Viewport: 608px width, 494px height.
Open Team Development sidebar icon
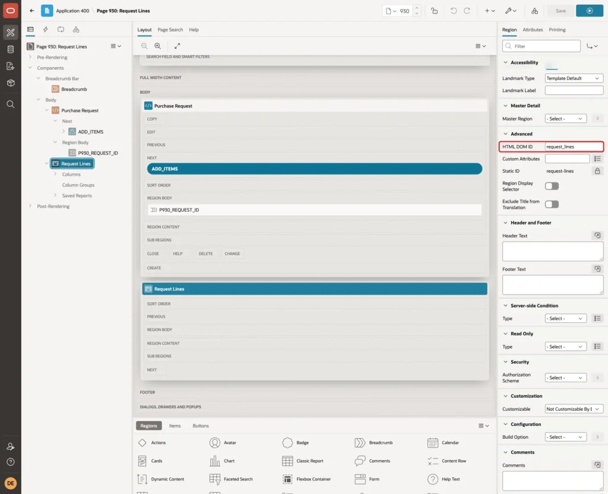coord(11,66)
